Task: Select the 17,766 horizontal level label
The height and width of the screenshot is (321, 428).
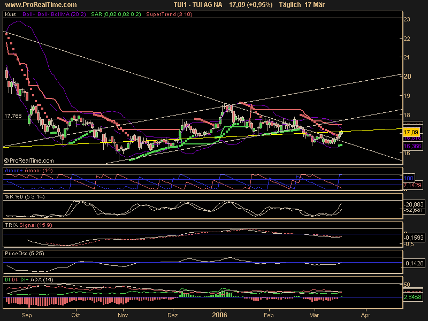Action: tap(13, 116)
